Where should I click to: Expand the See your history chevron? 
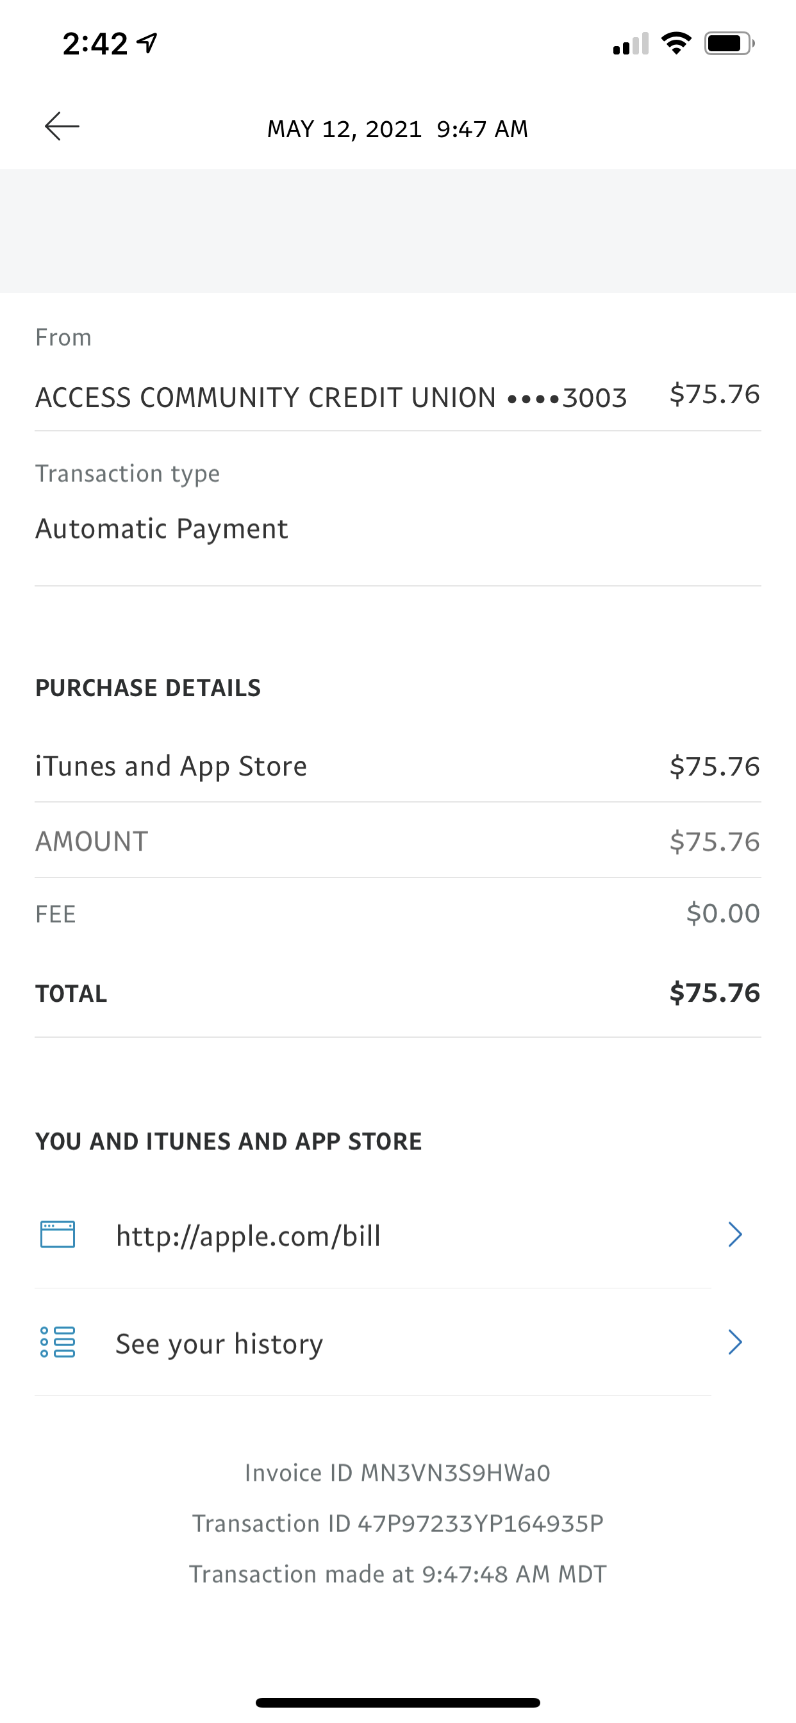(735, 1342)
